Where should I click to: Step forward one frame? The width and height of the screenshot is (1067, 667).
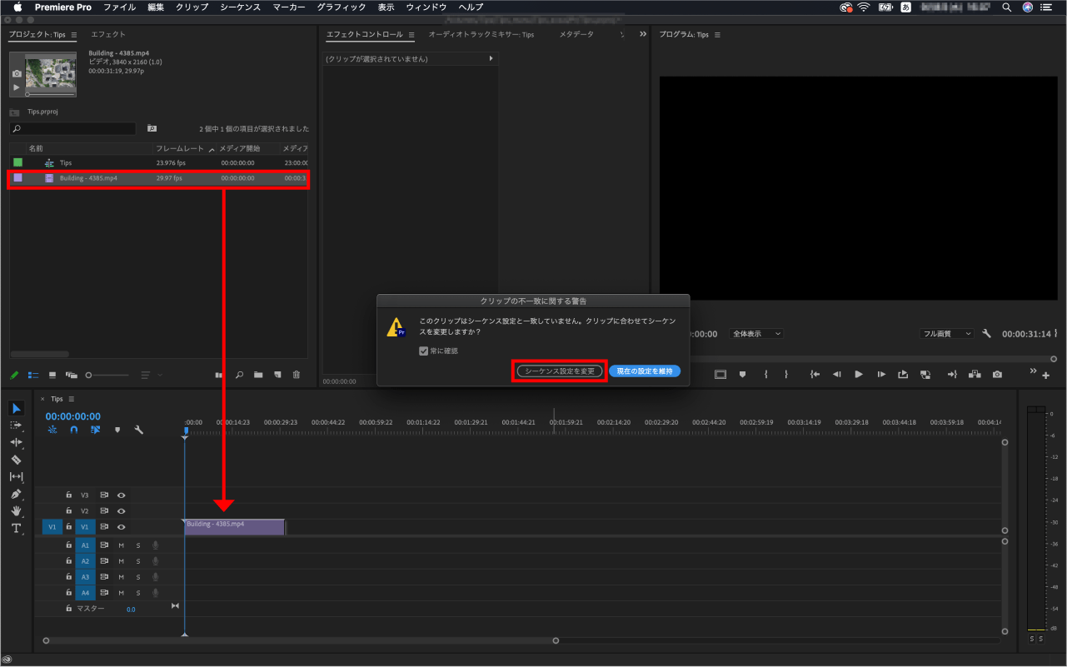(880, 375)
